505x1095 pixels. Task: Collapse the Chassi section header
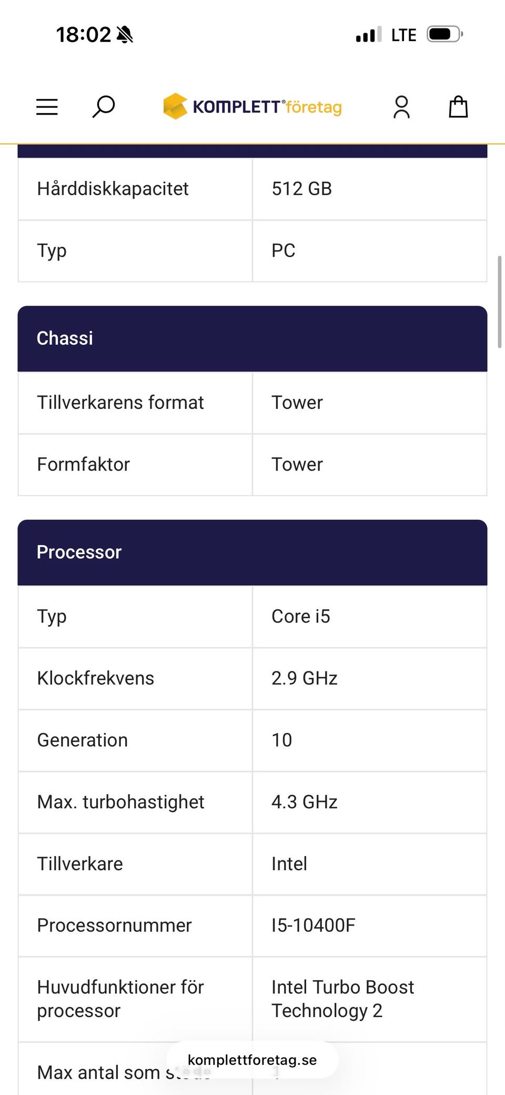[x=252, y=338]
